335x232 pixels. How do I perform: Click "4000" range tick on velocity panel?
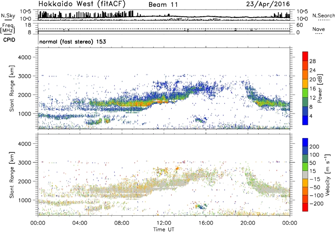coord(24,144)
